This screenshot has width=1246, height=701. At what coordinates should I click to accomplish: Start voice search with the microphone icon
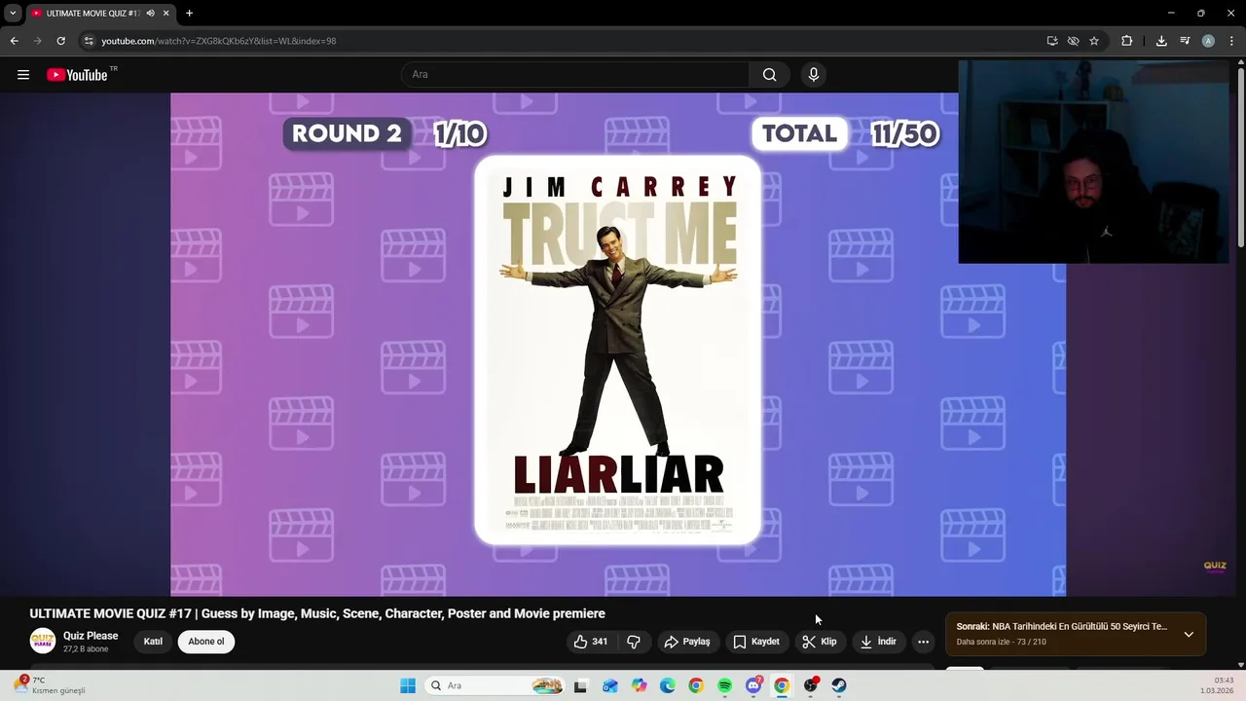814,75
